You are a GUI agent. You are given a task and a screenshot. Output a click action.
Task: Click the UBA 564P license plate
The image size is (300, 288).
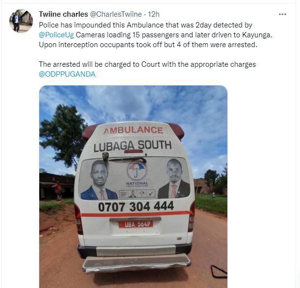[136, 224]
